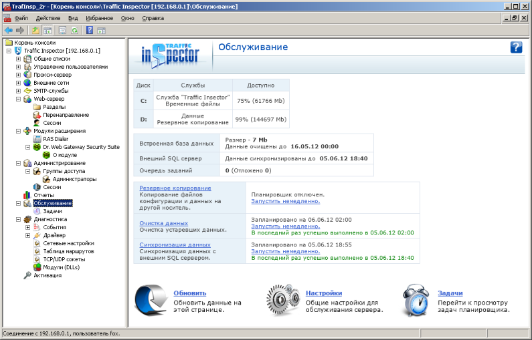The width and height of the screenshot is (532, 340).
Task: Select Таблица маршрутов in tree
Action: pos(68,252)
